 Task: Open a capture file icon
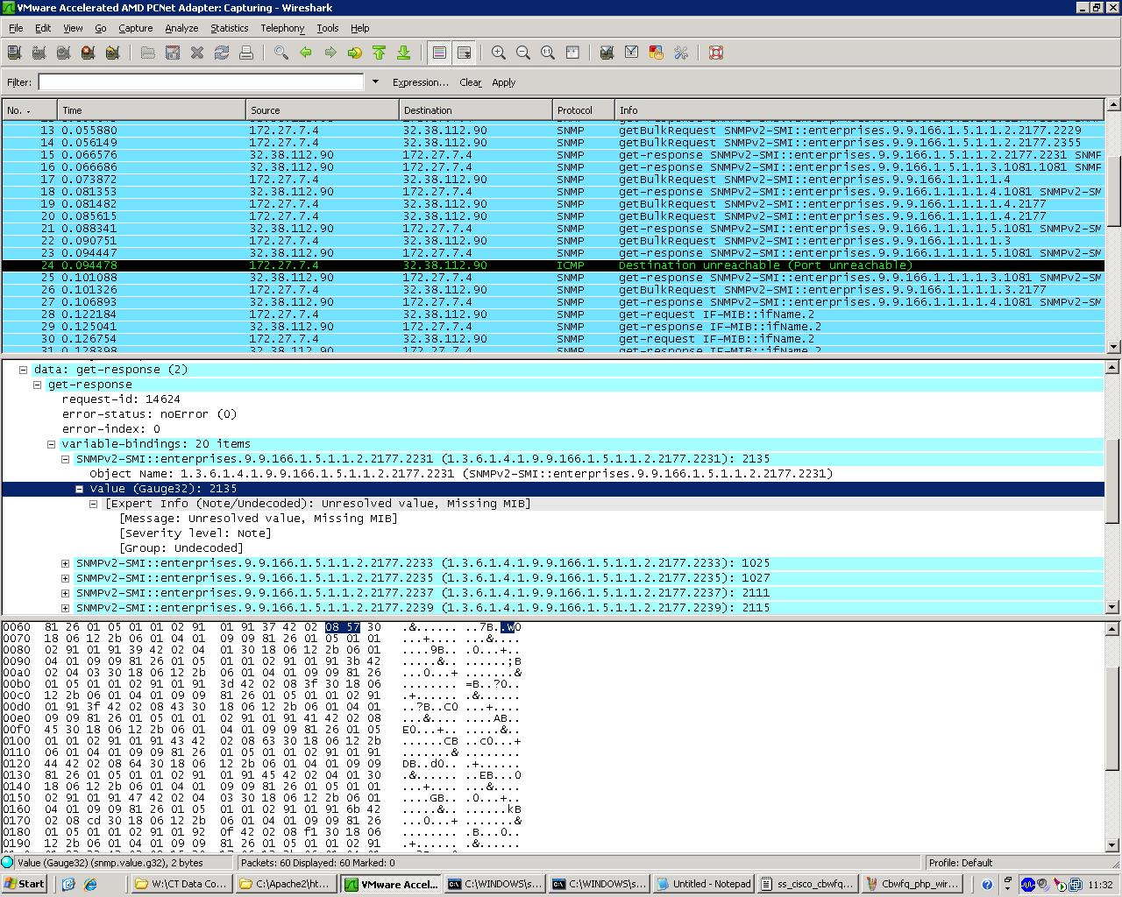(148, 53)
